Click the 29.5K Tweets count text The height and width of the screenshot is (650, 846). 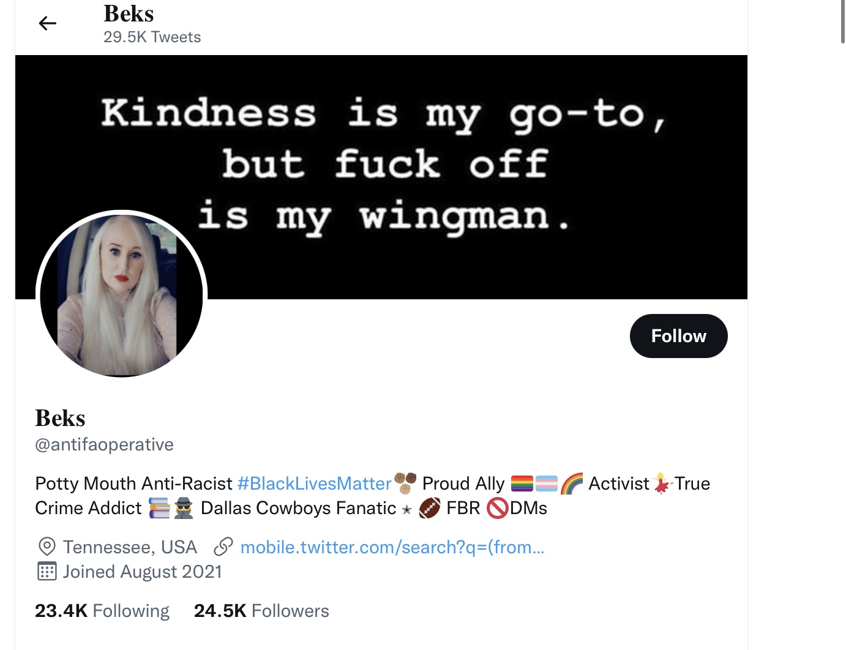pos(152,37)
